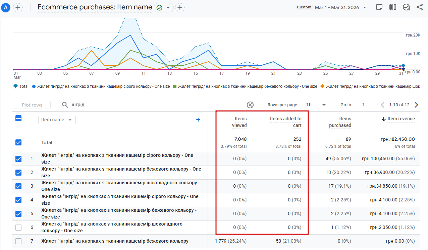Add a secondary dimension with plus icon
Screen dimensions: 428x250
click(x=198, y=120)
